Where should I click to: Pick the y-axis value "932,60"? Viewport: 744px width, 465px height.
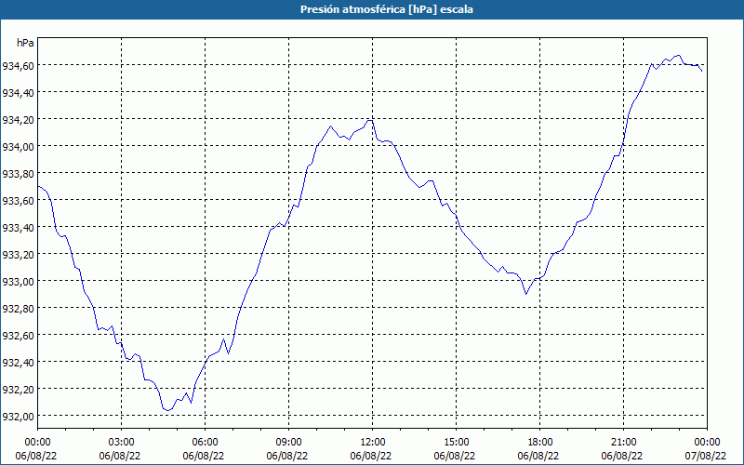pos(18,336)
